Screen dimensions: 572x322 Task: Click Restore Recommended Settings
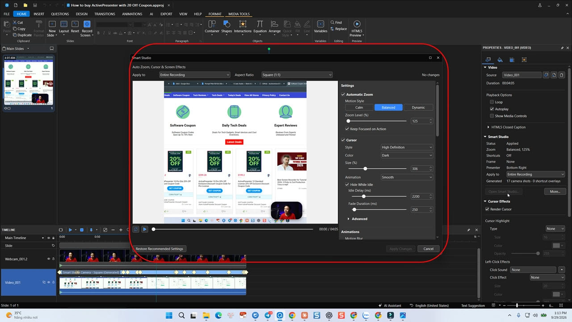[x=159, y=249]
